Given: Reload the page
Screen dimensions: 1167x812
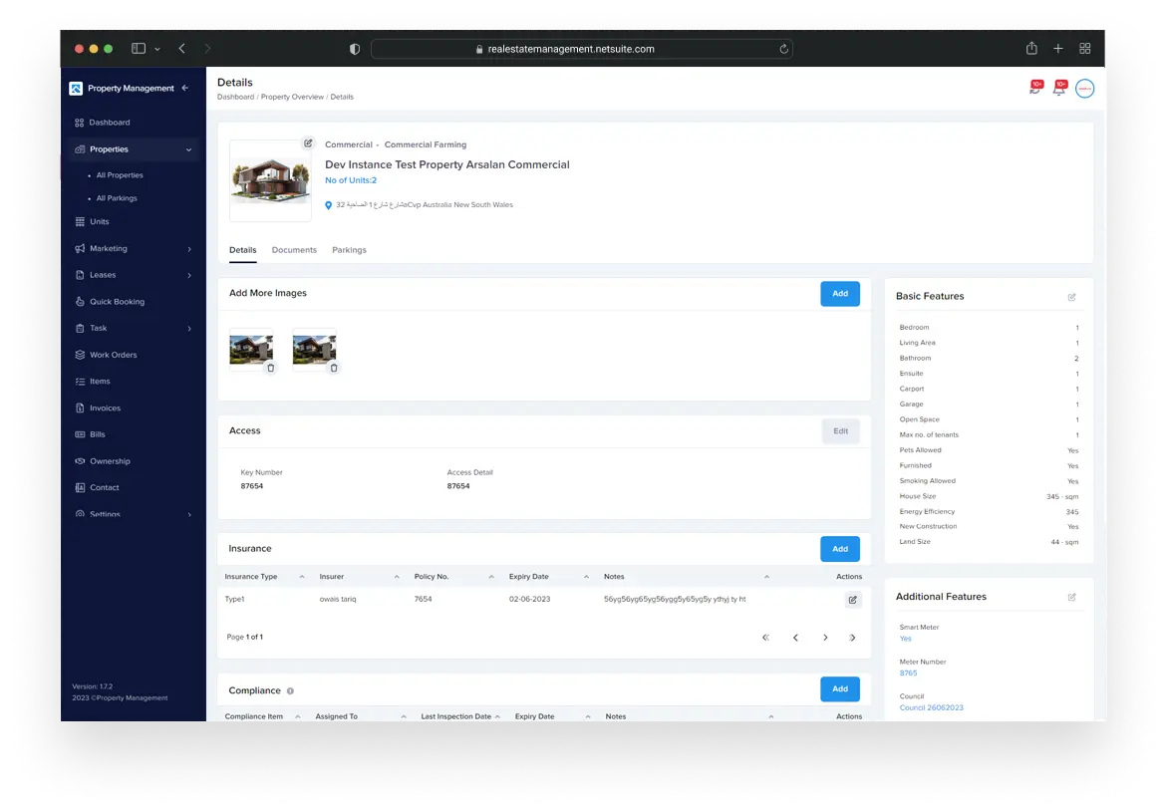Looking at the screenshot, I should click(x=783, y=49).
